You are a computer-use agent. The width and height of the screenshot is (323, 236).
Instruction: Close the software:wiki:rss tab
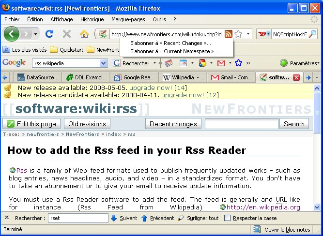pyautogui.click(x=296, y=77)
